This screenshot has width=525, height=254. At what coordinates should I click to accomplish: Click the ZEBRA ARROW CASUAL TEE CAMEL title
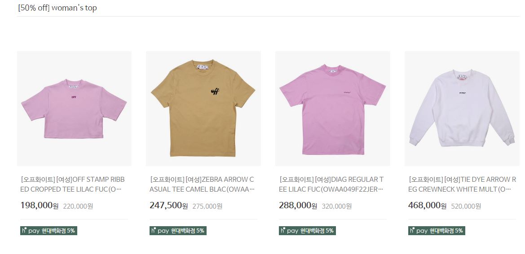pos(202,184)
